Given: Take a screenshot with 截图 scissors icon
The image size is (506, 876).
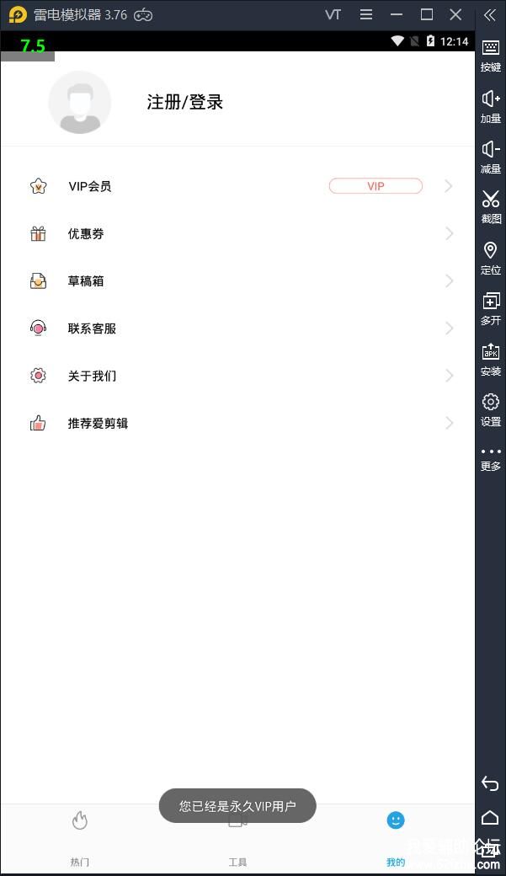Looking at the screenshot, I should (490, 207).
